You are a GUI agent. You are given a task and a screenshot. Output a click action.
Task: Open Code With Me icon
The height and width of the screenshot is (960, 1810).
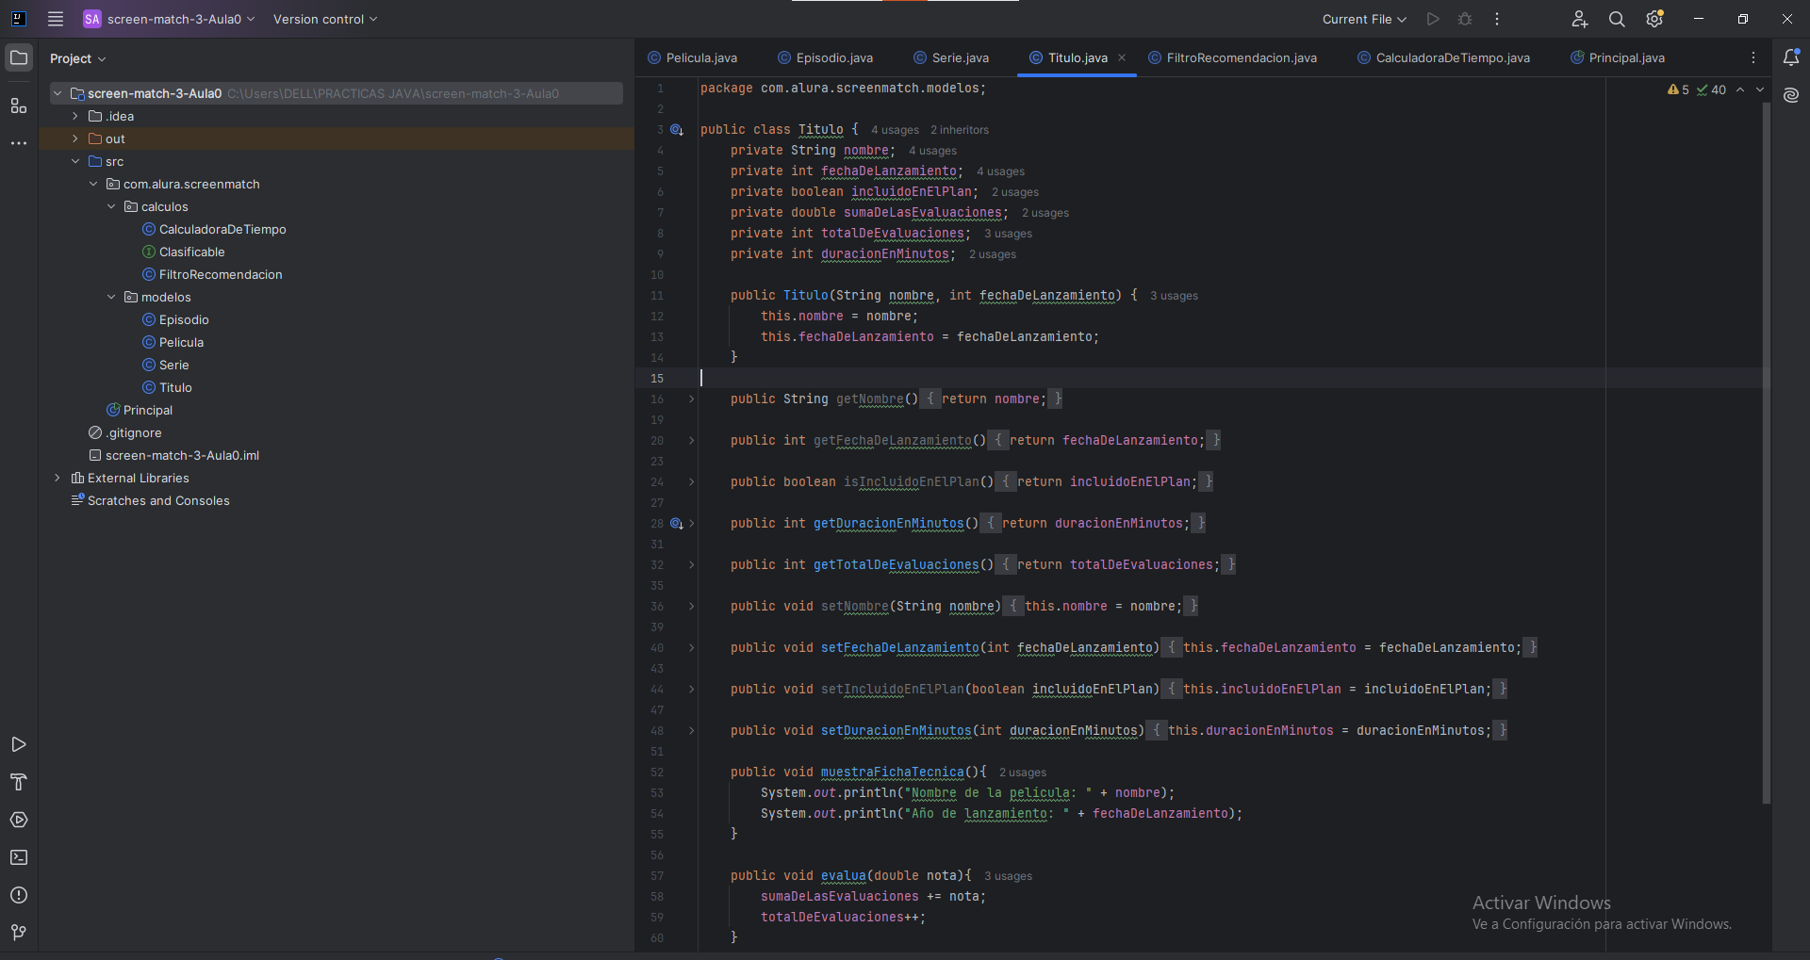(x=1580, y=19)
